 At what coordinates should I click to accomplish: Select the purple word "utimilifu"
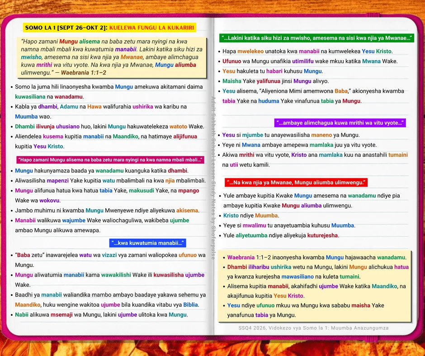tap(303, 61)
